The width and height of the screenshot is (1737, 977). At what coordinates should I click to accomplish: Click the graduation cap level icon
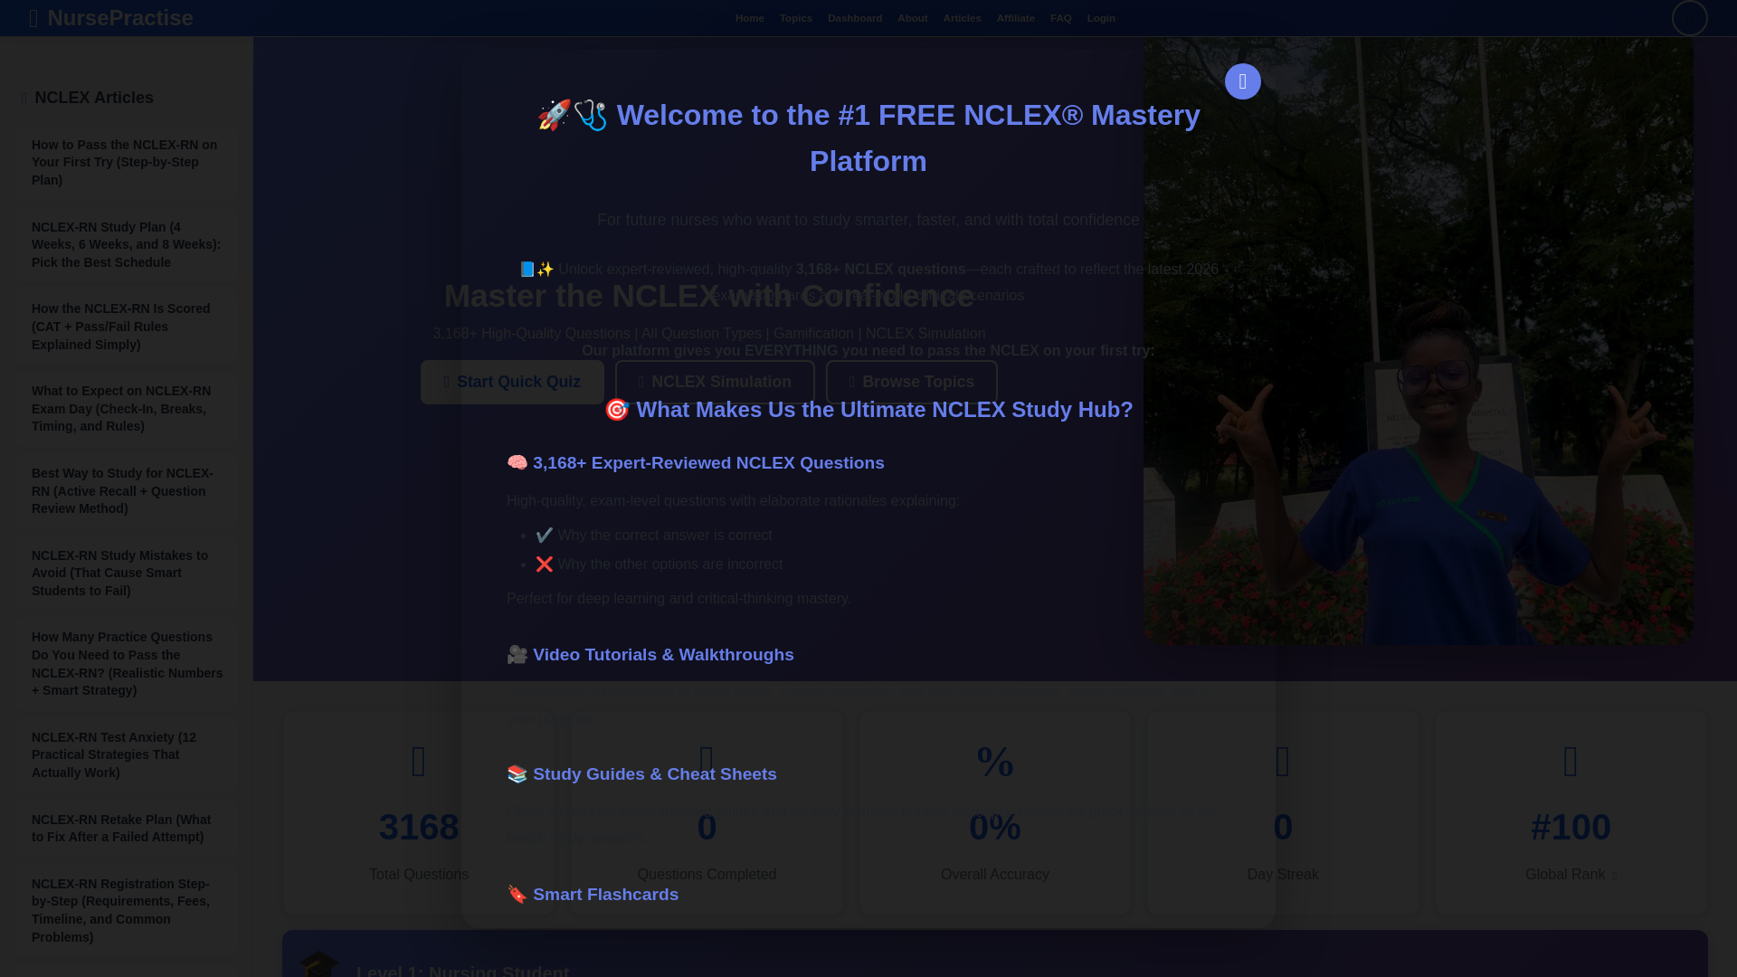point(319,963)
